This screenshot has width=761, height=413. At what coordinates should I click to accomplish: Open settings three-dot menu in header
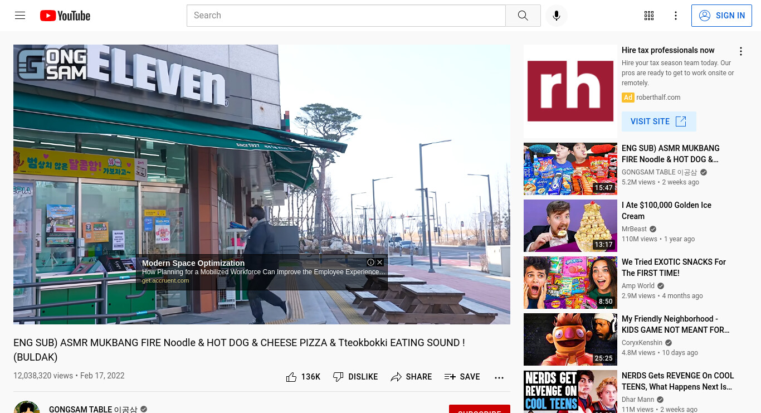tap(676, 16)
